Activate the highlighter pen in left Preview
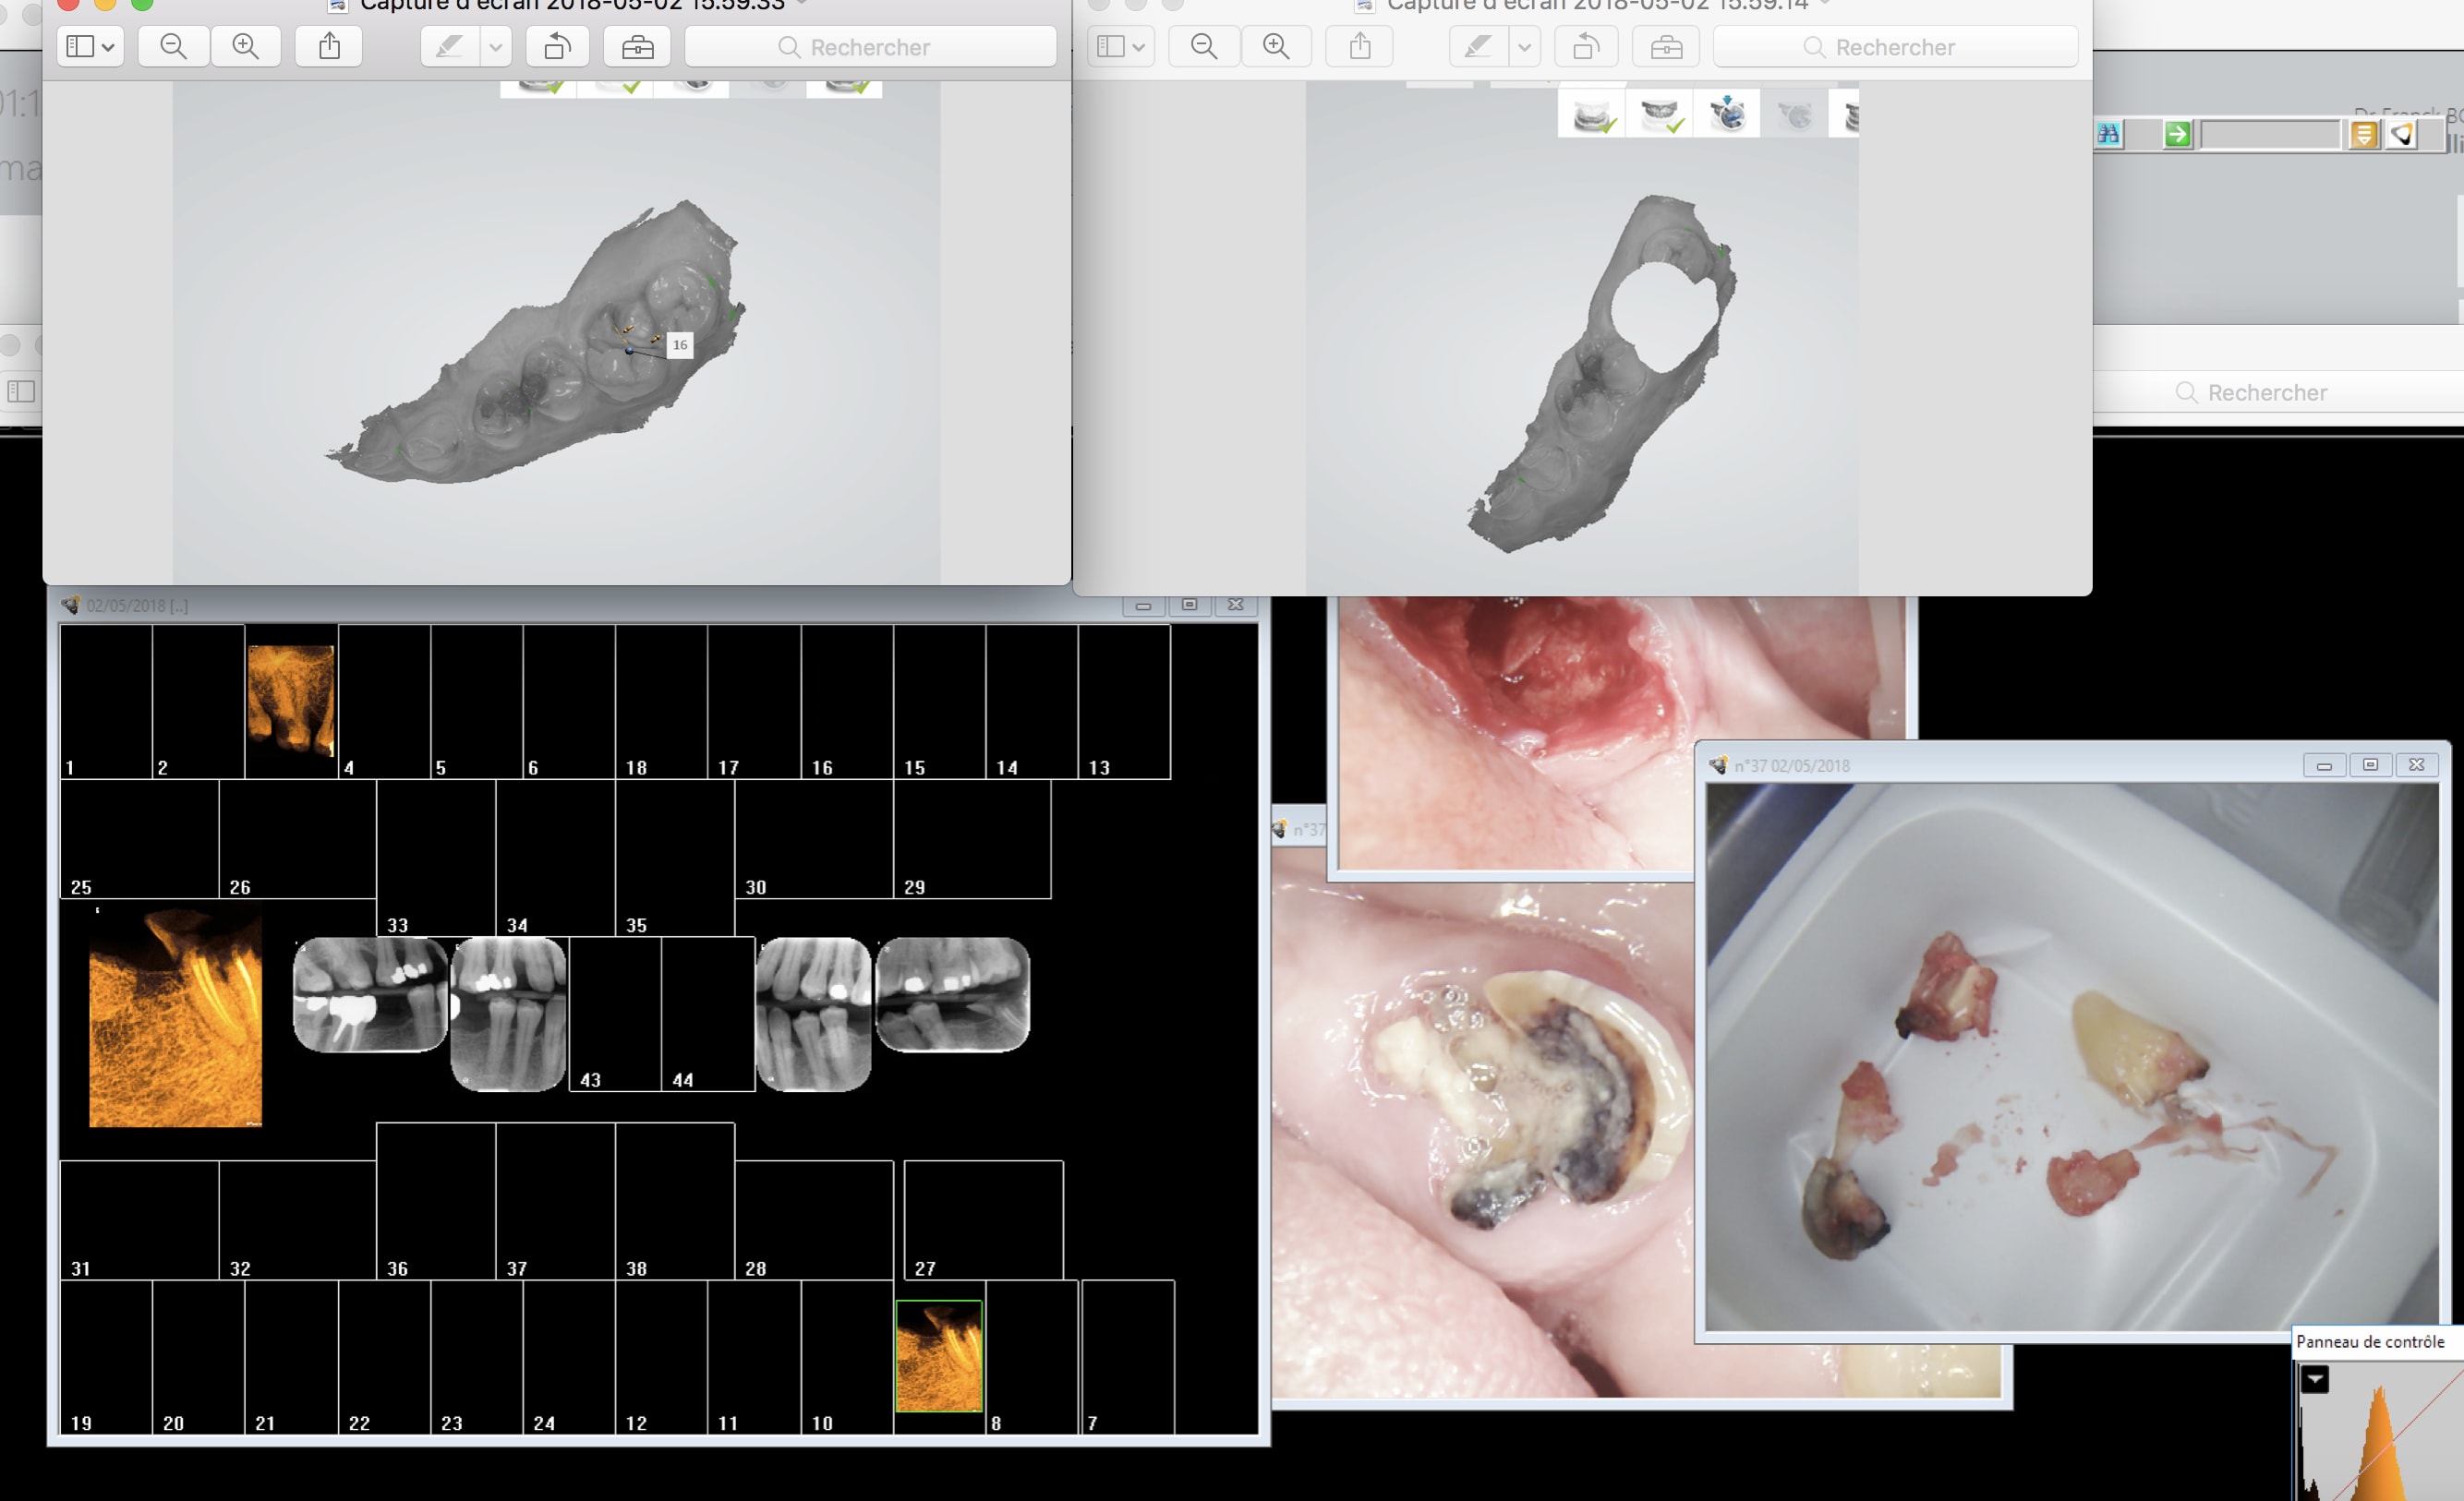Viewport: 2464px width, 1501px height. [450, 47]
